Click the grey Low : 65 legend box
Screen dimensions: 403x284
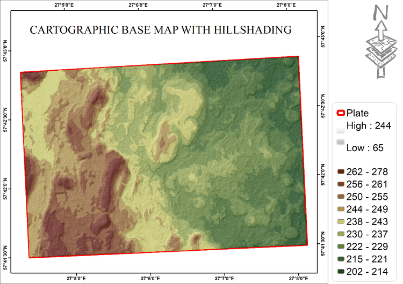[340, 143]
